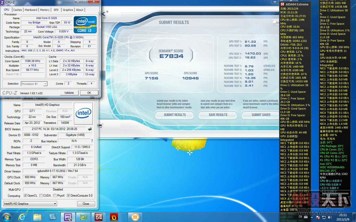Click the 3DMark score E7834
The width and height of the screenshot is (356, 222).
(x=171, y=56)
